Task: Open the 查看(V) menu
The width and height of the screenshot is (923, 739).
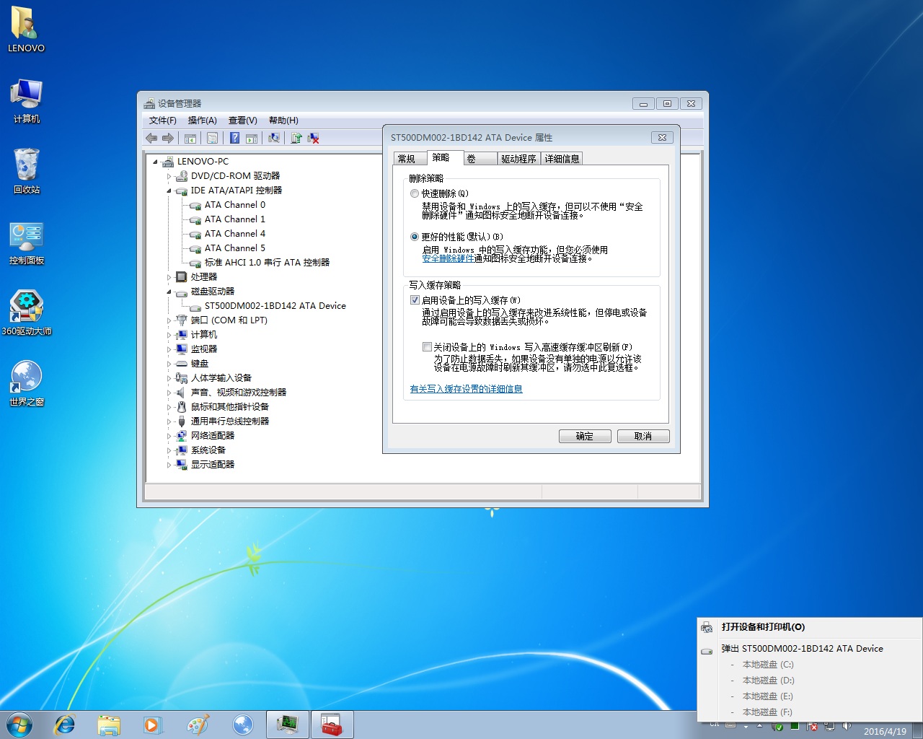Action: [242, 121]
